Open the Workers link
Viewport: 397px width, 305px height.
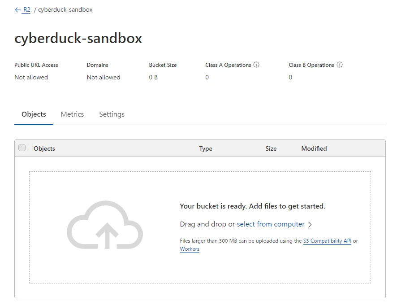click(x=190, y=249)
